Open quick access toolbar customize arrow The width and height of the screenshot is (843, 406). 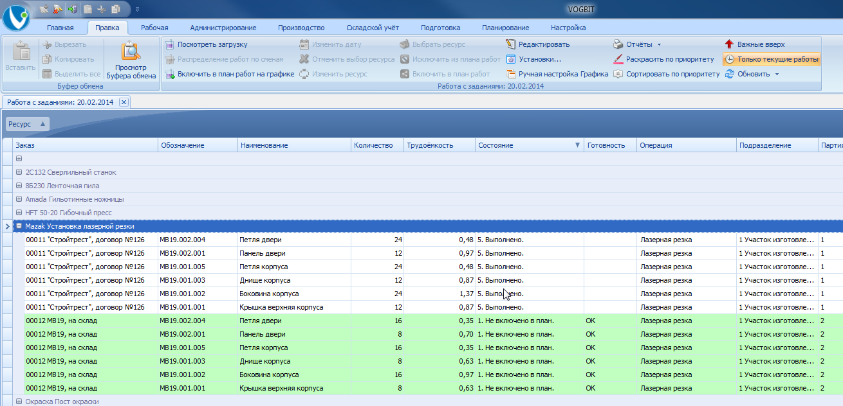pyautogui.click(x=138, y=9)
